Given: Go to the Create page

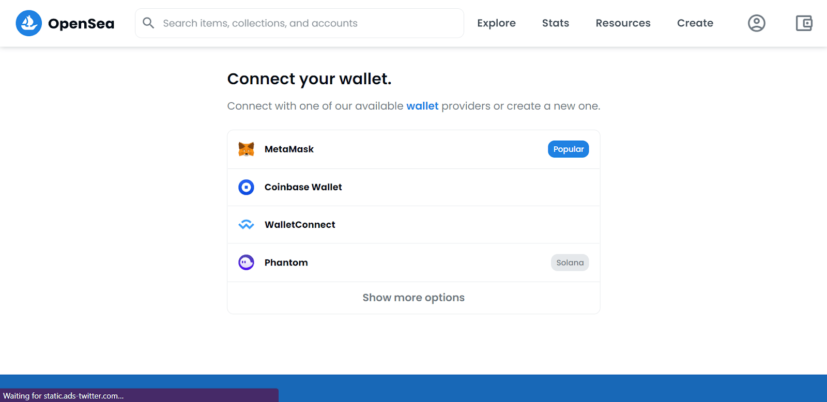Looking at the screenshot, I should click(695, 23).
